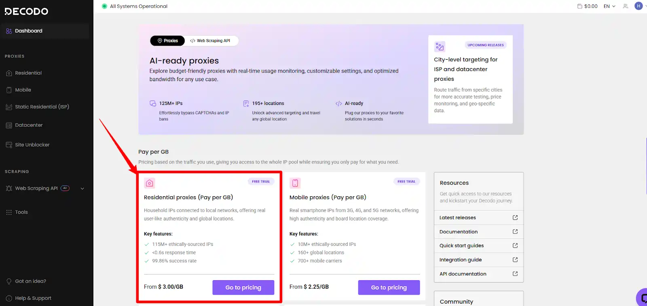This screenshot has height=306, width=647.
Task: Open the Documentation resource link
Action: pyautogui.click(x=458, y=231)
